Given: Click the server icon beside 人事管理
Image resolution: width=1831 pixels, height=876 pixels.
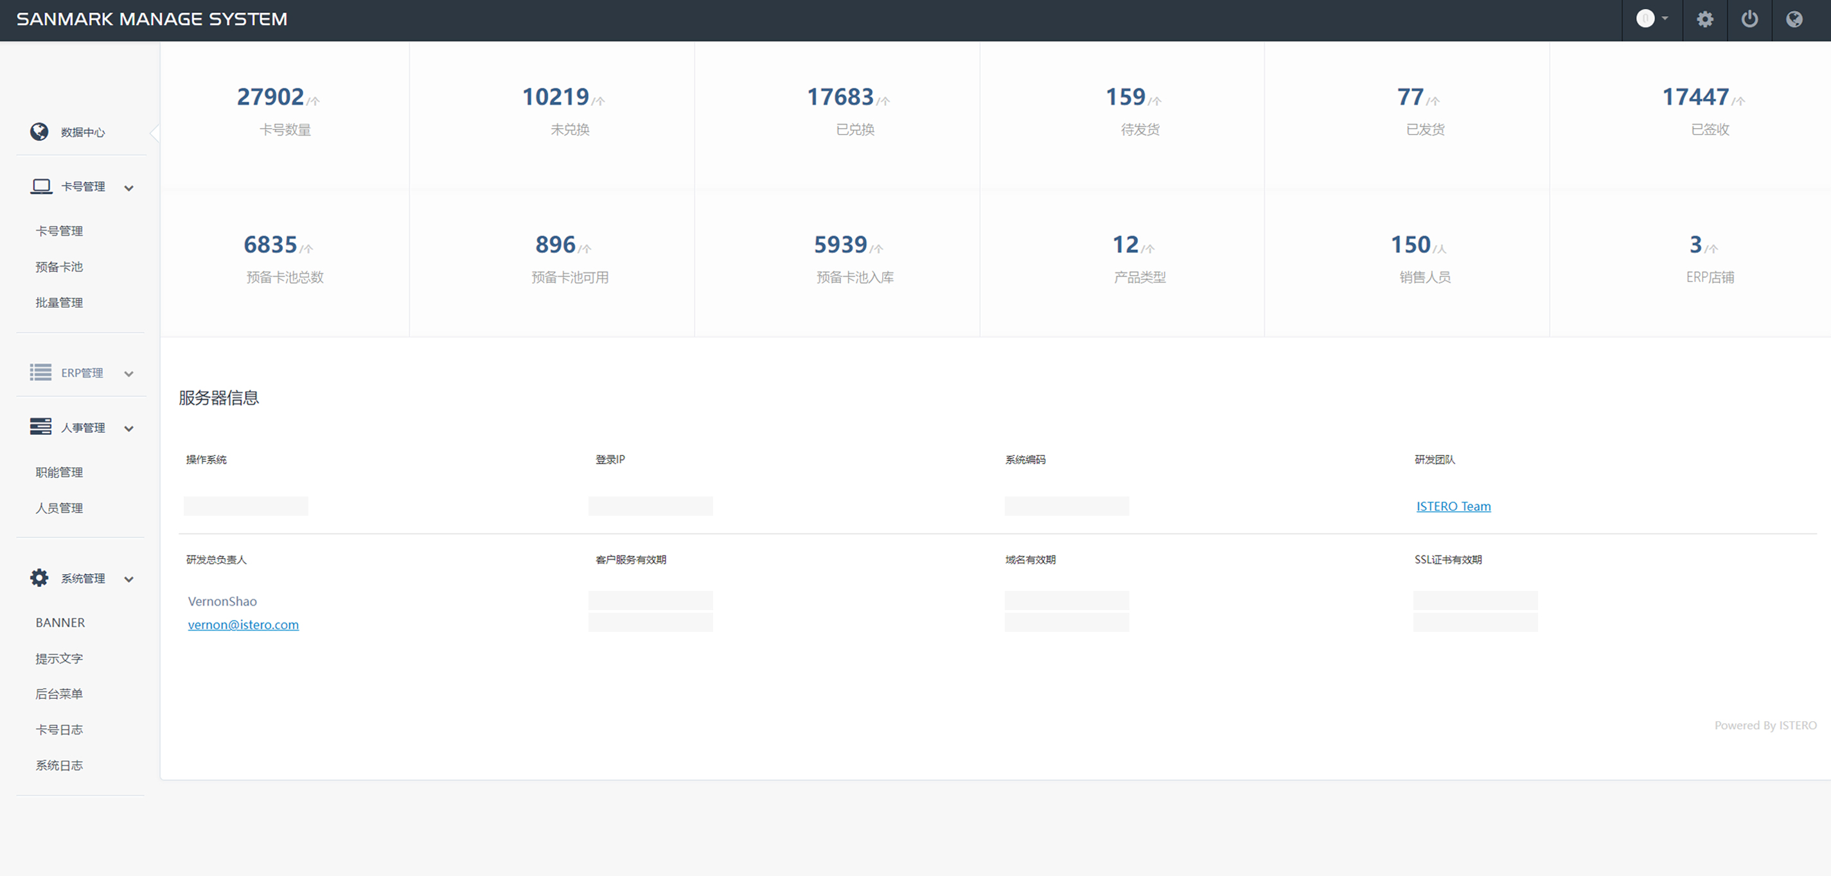Looking at the screenshot, I should tap(40, 426).
